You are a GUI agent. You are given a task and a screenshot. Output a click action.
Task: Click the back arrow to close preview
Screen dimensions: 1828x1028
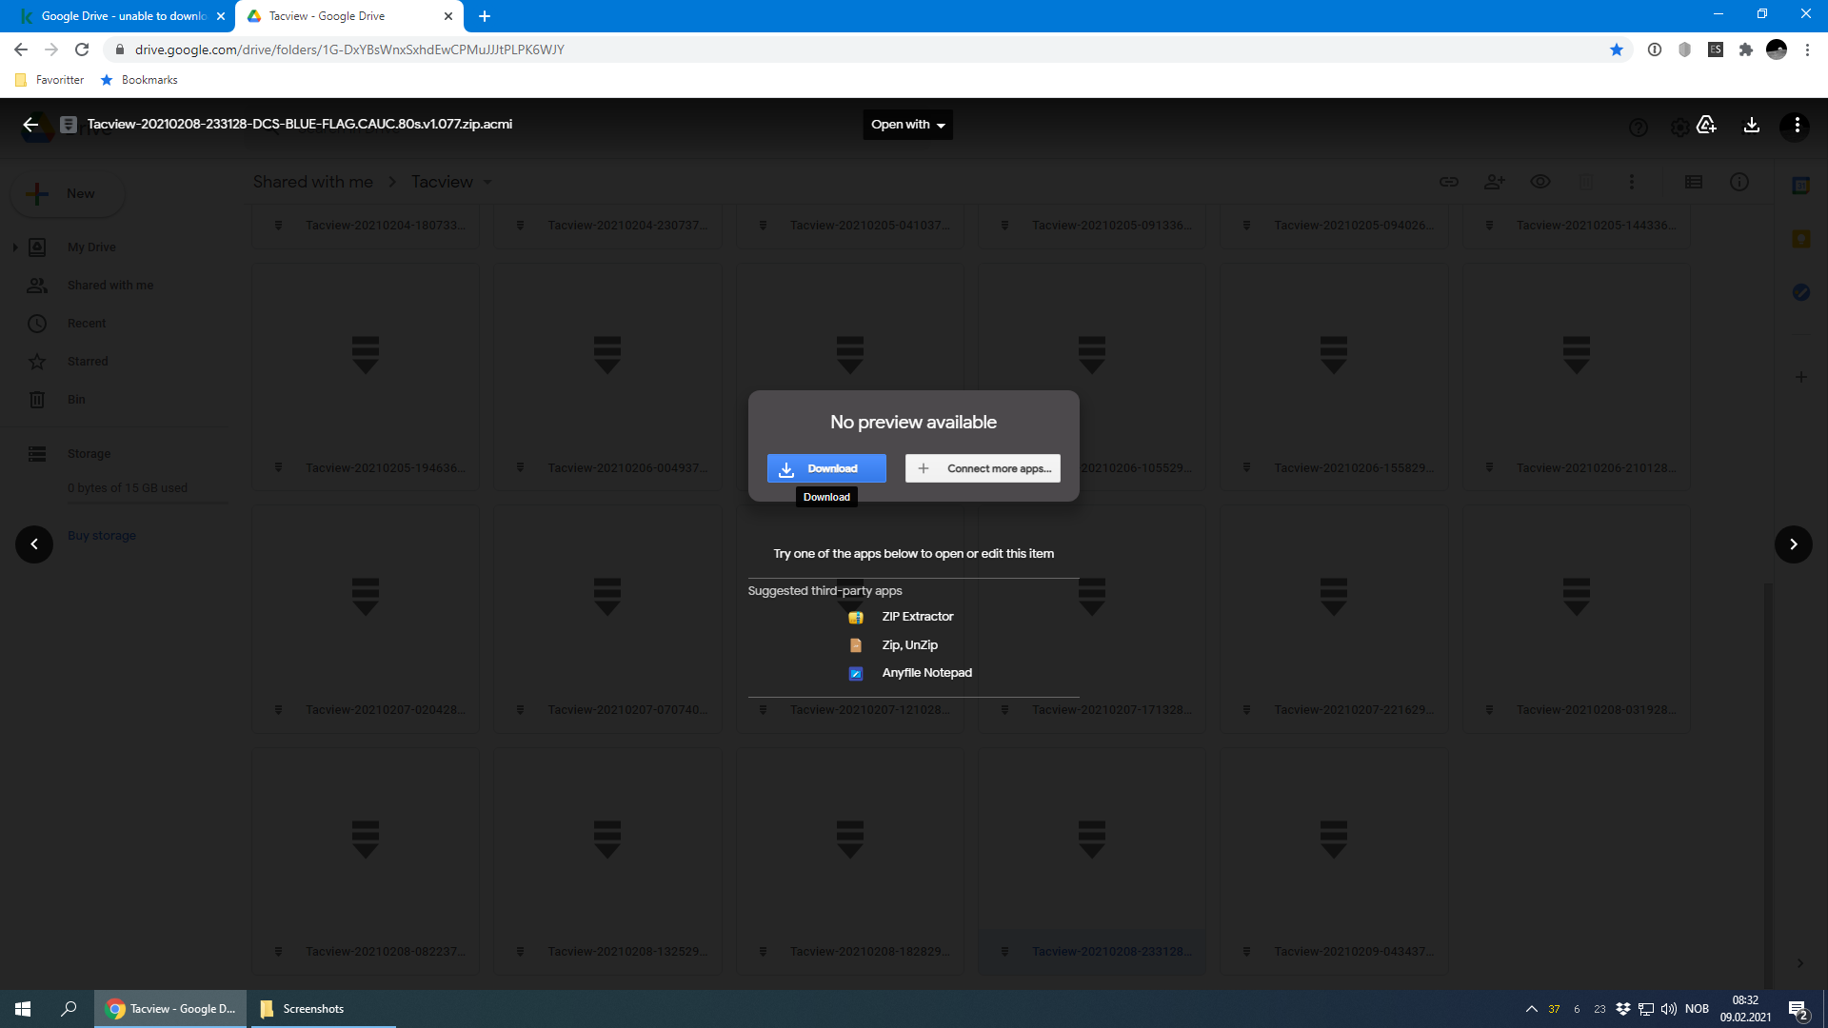tap(30, 125)
